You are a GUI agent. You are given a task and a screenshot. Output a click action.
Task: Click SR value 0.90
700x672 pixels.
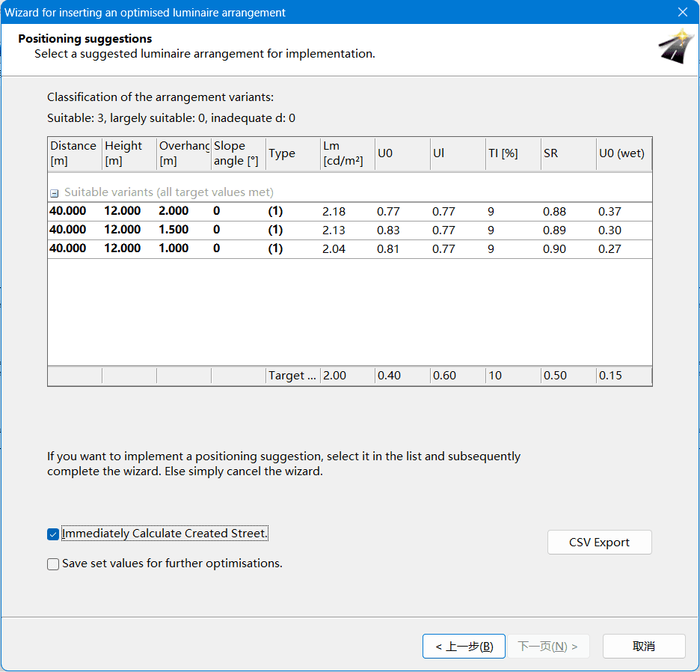554,249
